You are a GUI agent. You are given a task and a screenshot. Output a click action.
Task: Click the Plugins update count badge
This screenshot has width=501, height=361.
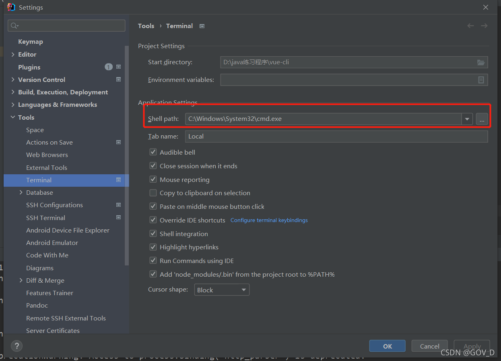point(109,67)
